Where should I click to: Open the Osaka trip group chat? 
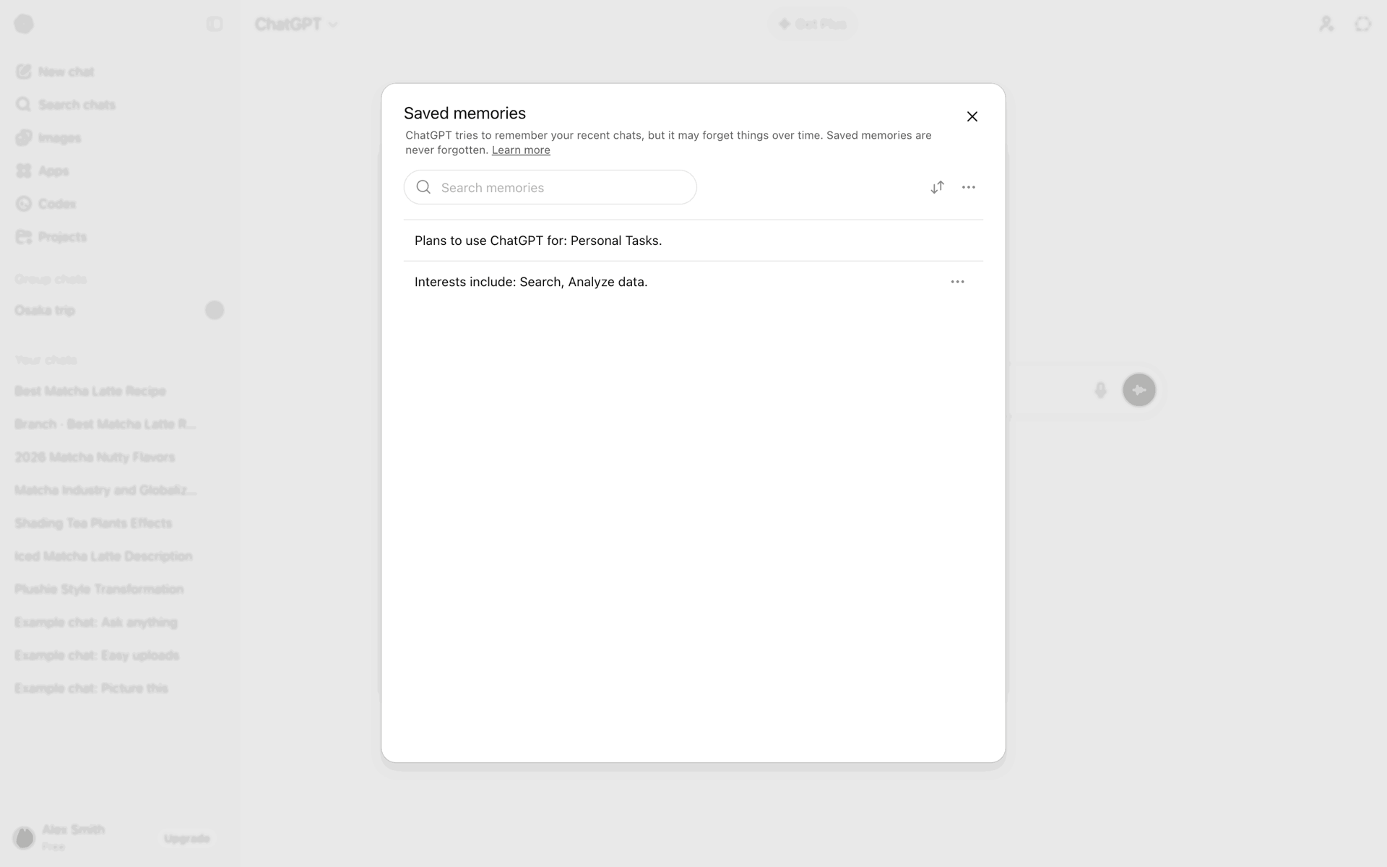[119, 310]
